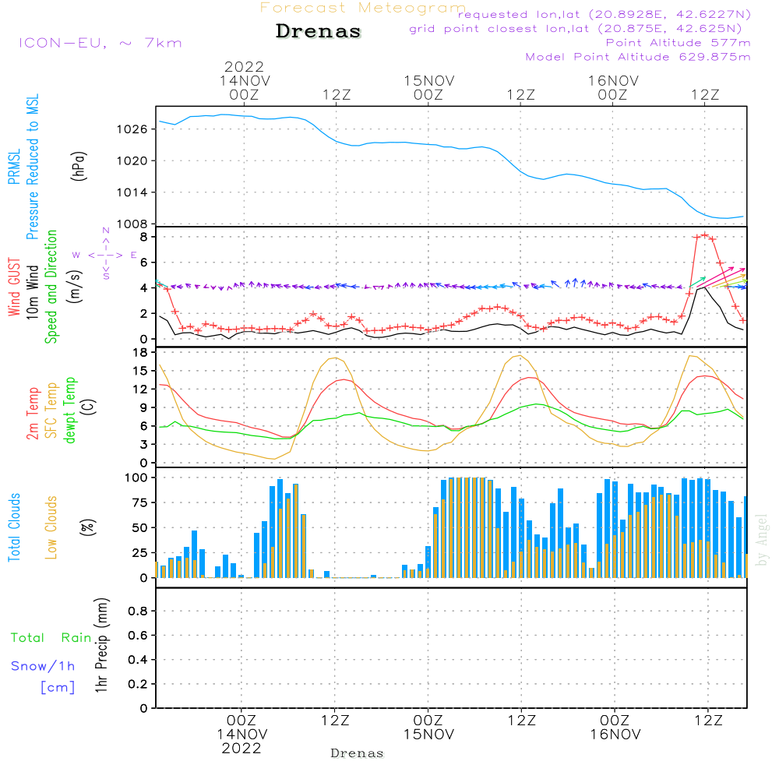Click the requested lon,lat (20.8928E, 42.6227N) text
Image resolution: width=779 pixels, height=779 pixels.
click(605, 14)
